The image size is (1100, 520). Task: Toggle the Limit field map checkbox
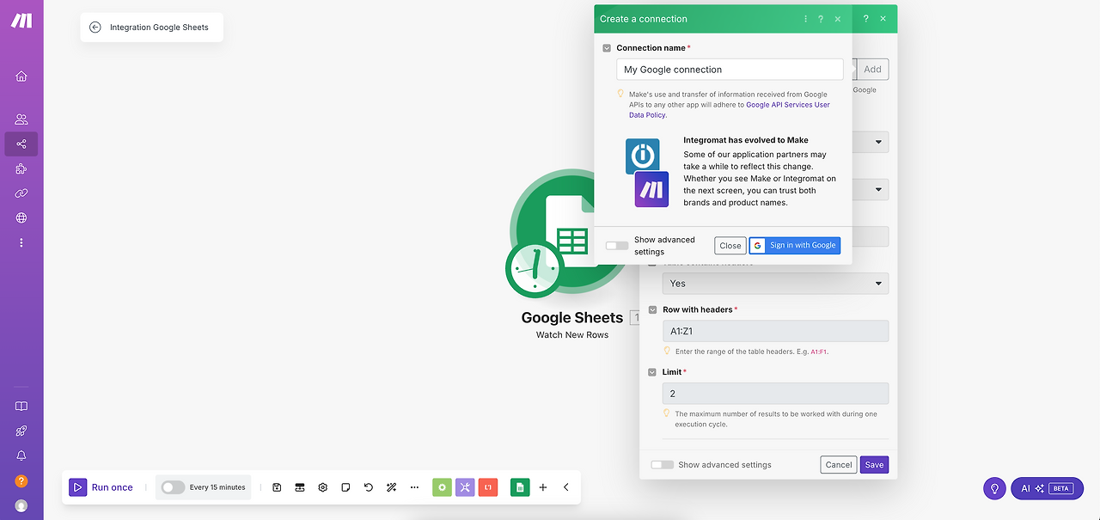point(653,372)
